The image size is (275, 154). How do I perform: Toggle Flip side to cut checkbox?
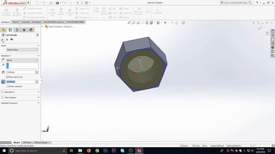7,77
